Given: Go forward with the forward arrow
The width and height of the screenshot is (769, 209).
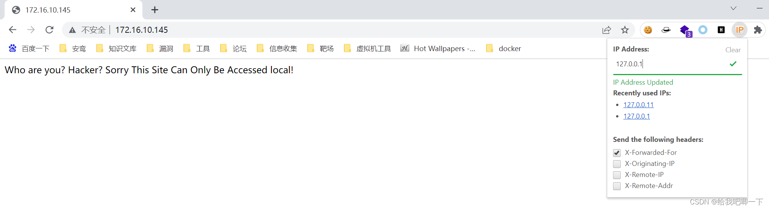Looking at the screenshot, I should [31, 30].
